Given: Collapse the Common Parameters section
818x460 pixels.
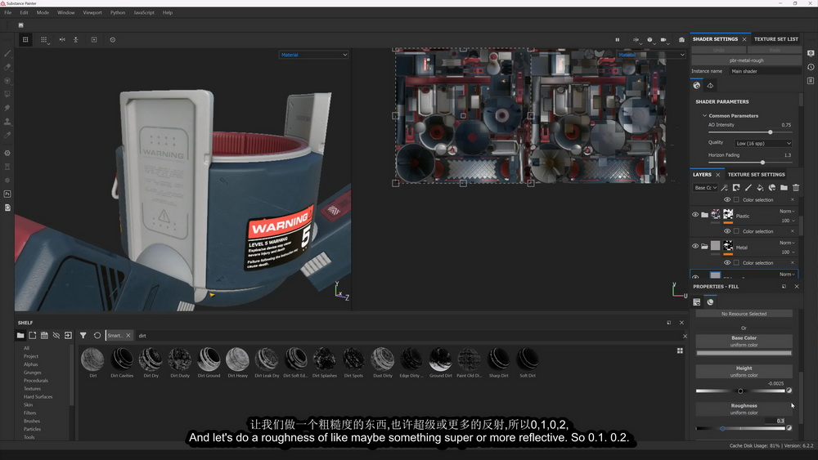Looking at the screenshot, I should [x=704, y=116].
